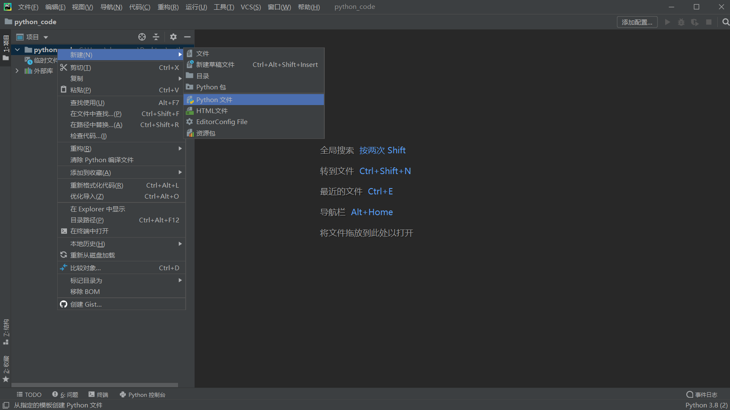Click the Python 3.8 (2) interpreter selector
This screenshot has width=730, height=410.
pos(706,405)
